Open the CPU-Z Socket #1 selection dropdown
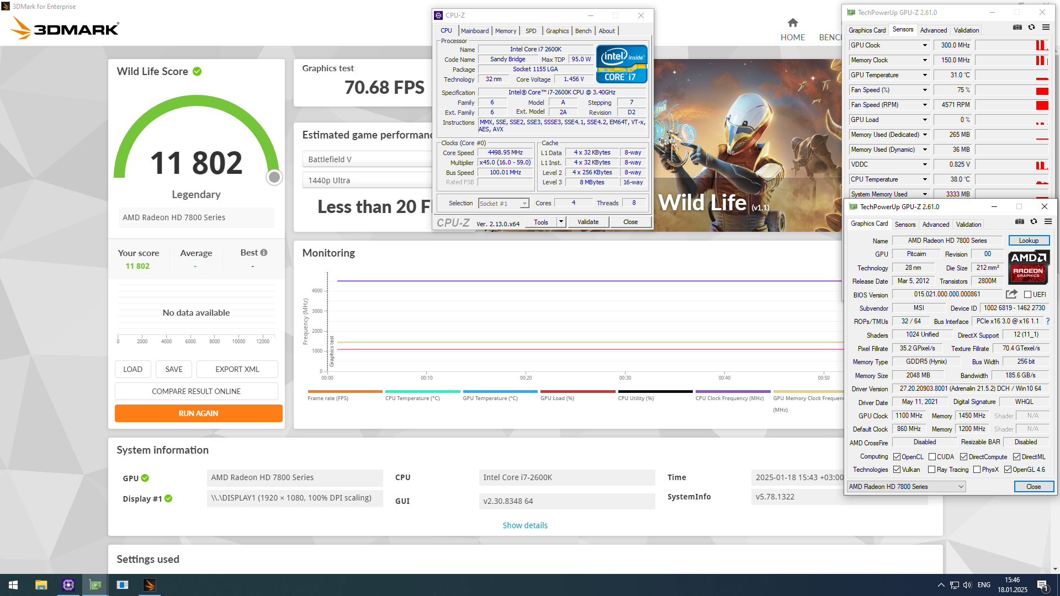Image resolution: width=1060 pixels, height=596 pixels. 504,204
